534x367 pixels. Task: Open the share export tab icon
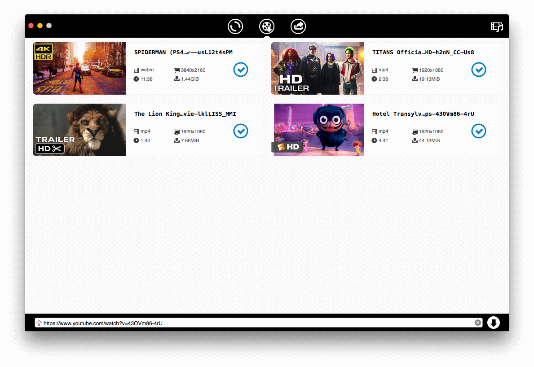pyautogui.click(x=298, y=26)
